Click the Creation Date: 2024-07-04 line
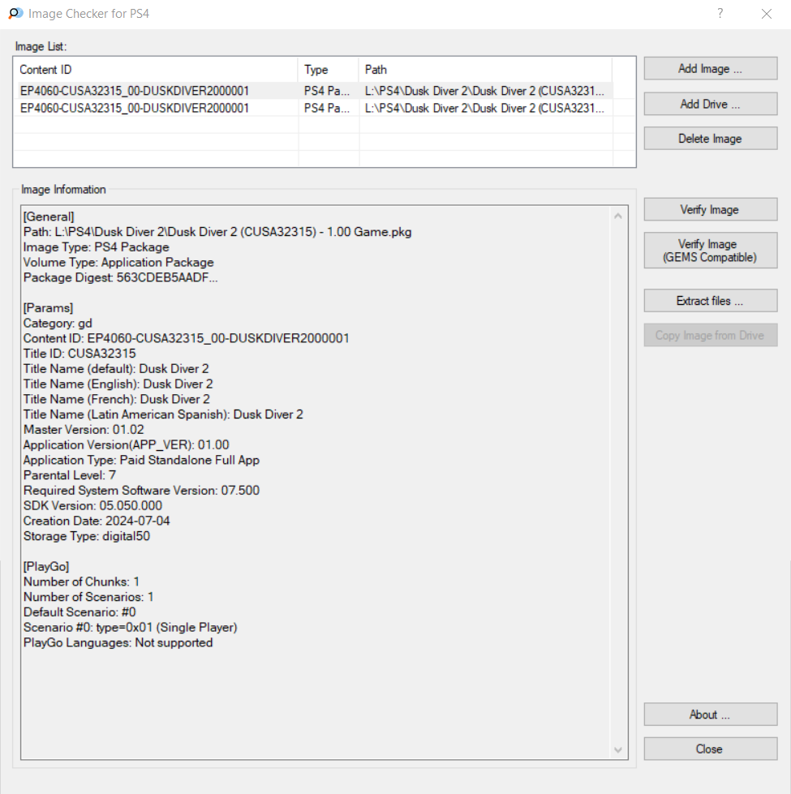791x794 pixels. [97, 521]
